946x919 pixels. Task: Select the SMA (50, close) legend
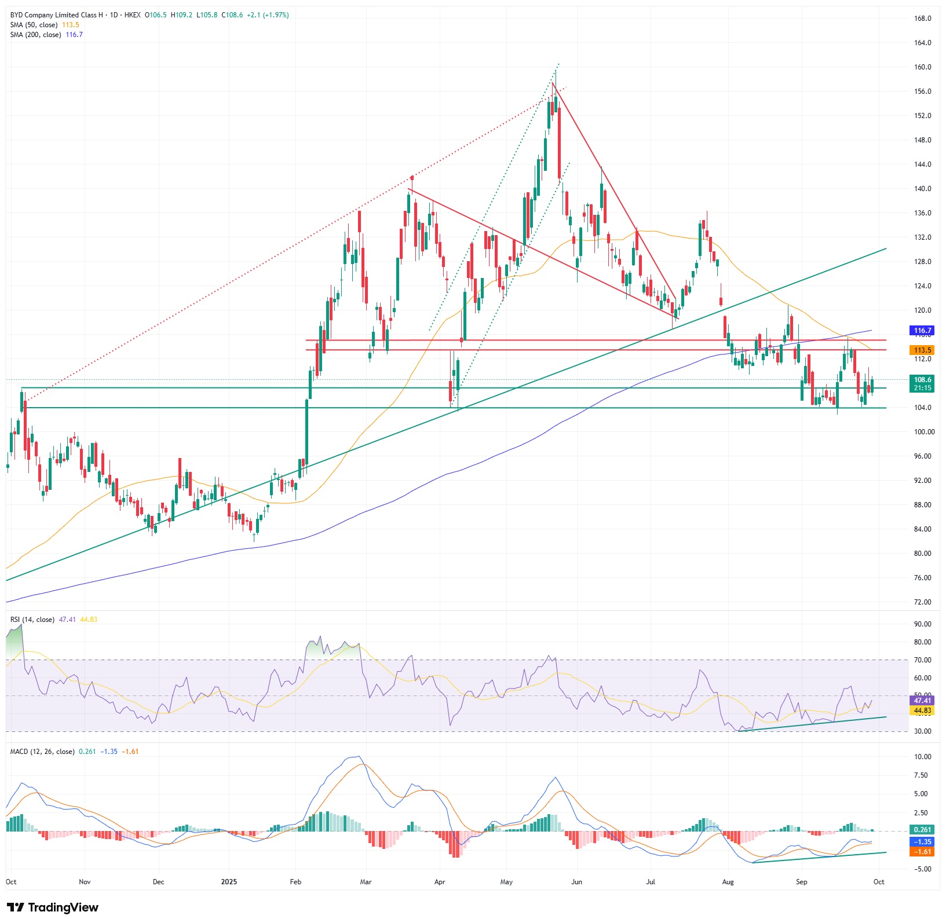(x=34, y=25)
